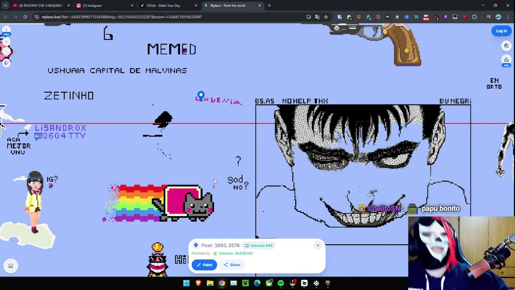Click the Share button

pos(232,265)
